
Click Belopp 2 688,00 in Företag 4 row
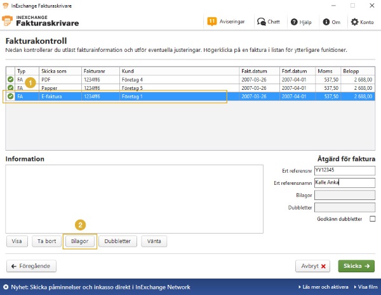click(x=363, y=79)
